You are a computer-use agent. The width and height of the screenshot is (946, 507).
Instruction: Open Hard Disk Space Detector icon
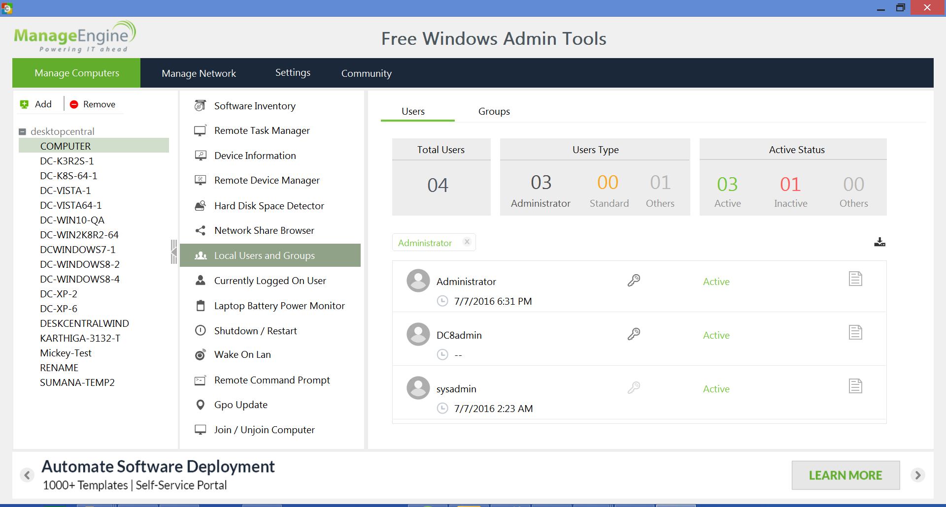[200, 206]
